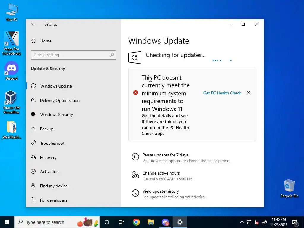The image size is (304, 228).
Task: Click the muted volume tray icon
Action: click(256, 222)
